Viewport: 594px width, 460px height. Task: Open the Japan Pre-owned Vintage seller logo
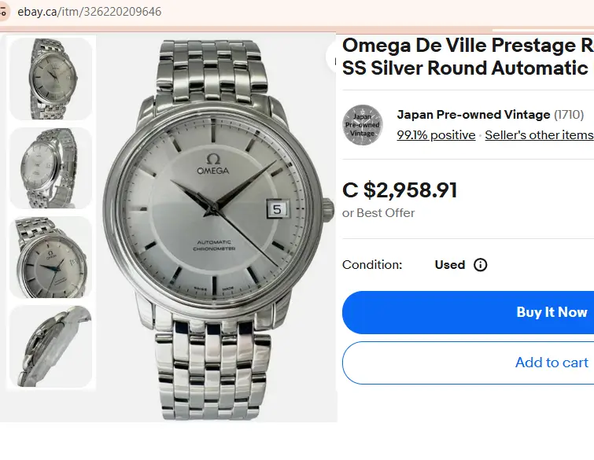[363, 125]
